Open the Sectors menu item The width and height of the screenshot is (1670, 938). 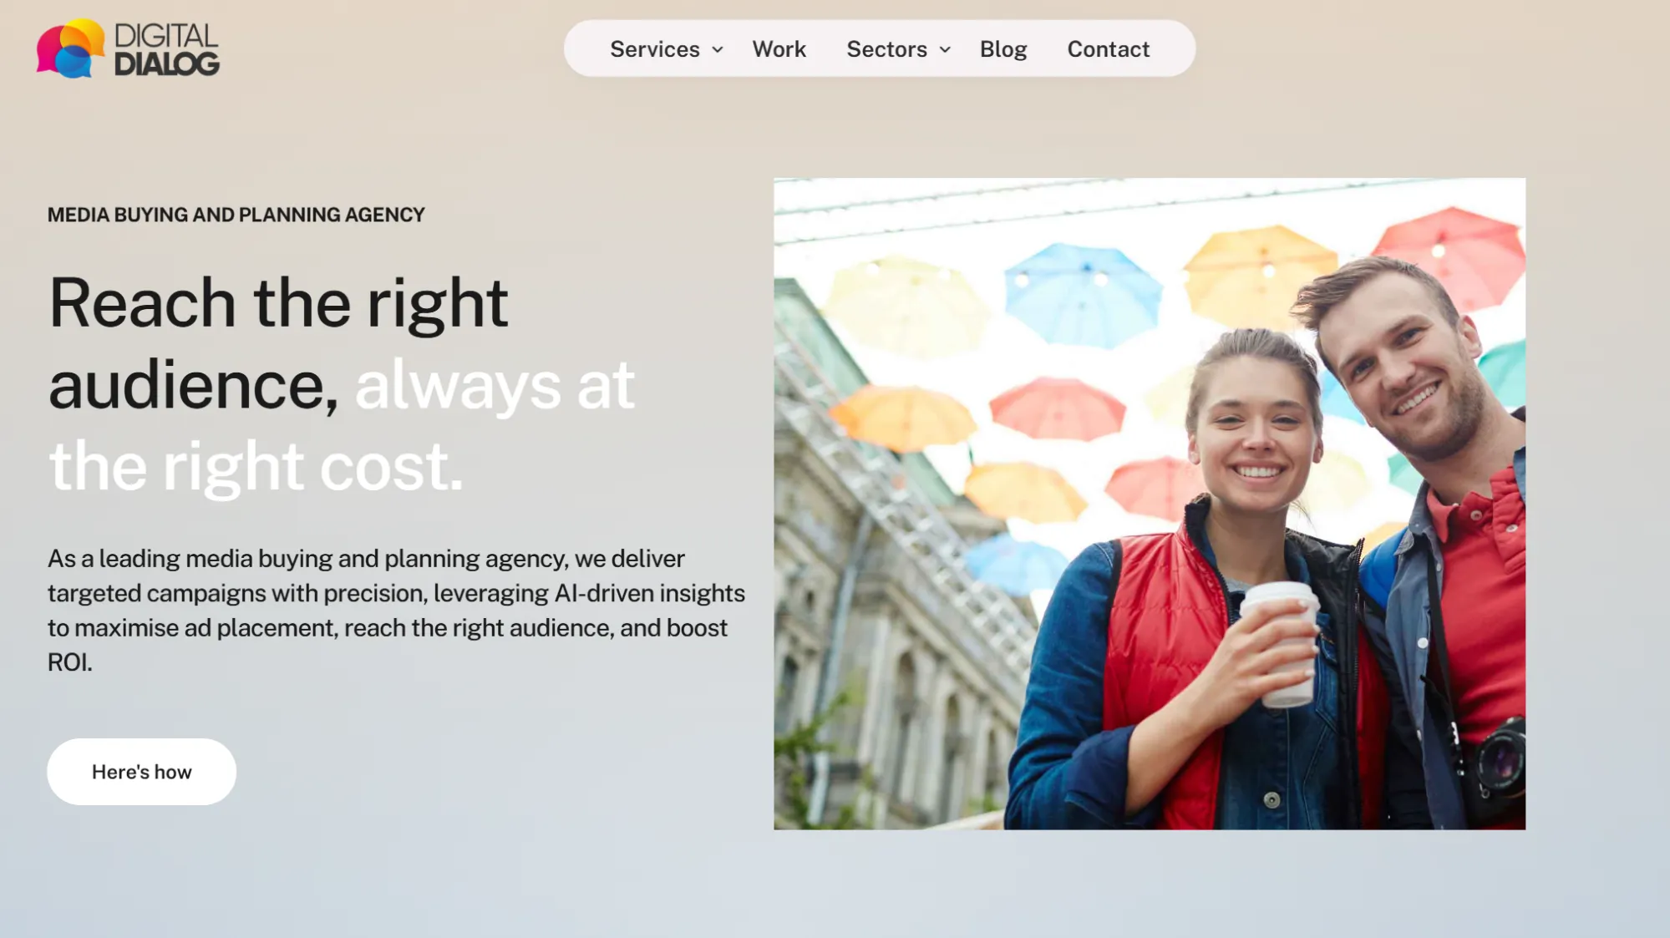coord(886,49)
